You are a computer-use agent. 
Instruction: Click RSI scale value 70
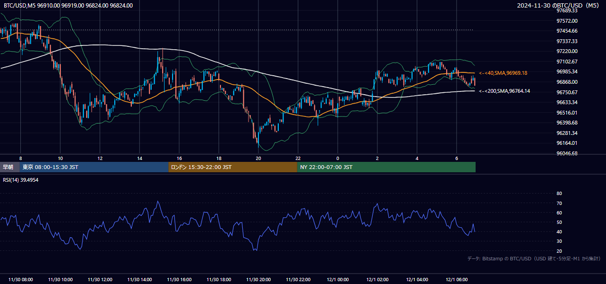coord(559,203)
